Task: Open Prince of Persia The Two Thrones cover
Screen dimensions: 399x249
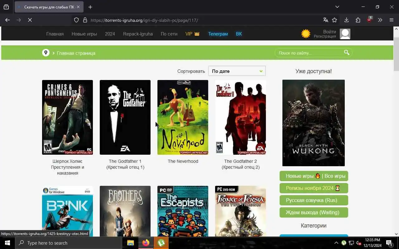Action: click(240, 211)
